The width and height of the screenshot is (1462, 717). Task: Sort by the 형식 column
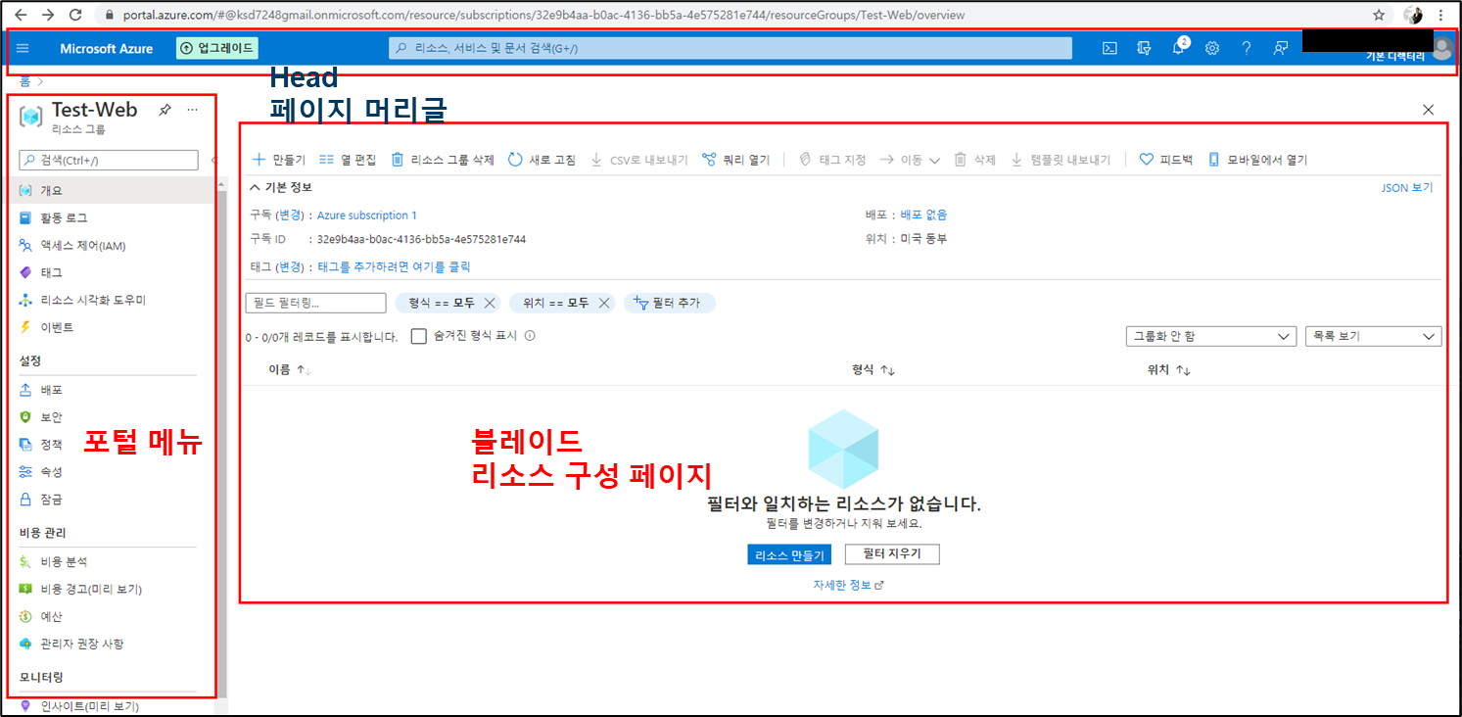pyautogui.click(x=873, y=369)
